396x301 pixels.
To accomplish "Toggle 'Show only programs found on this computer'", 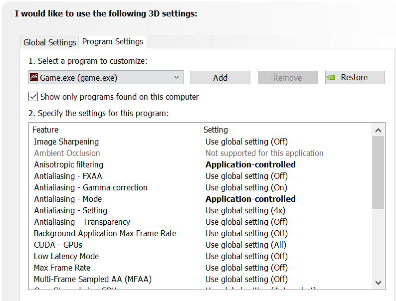I will pyautogui.click(x=33, y=97).
